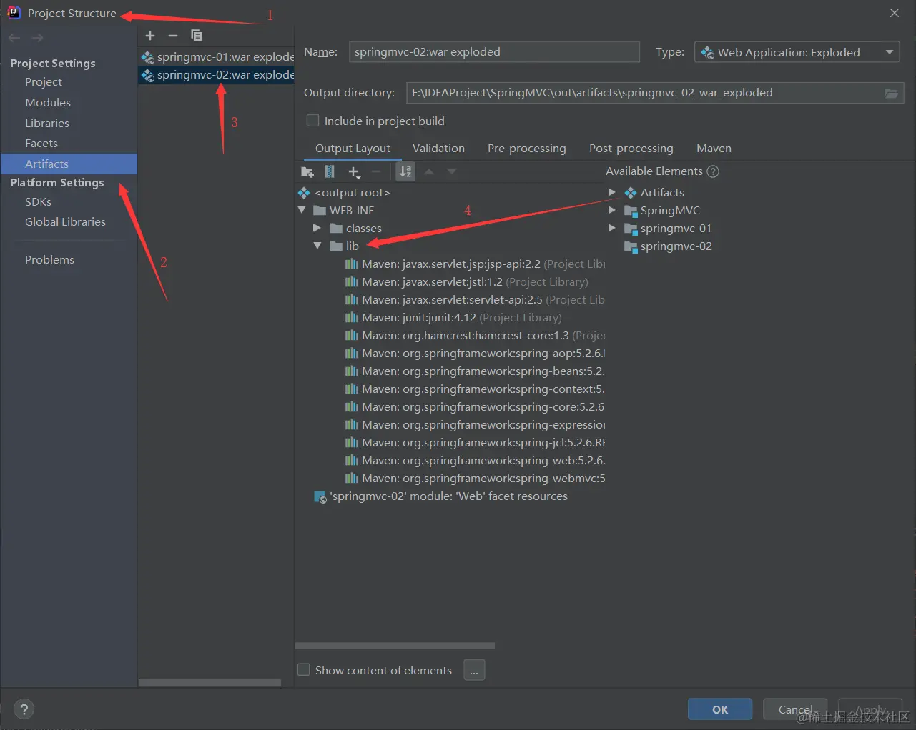Select the hamcrest-core:1.3 library row

[x=475, y=336]
